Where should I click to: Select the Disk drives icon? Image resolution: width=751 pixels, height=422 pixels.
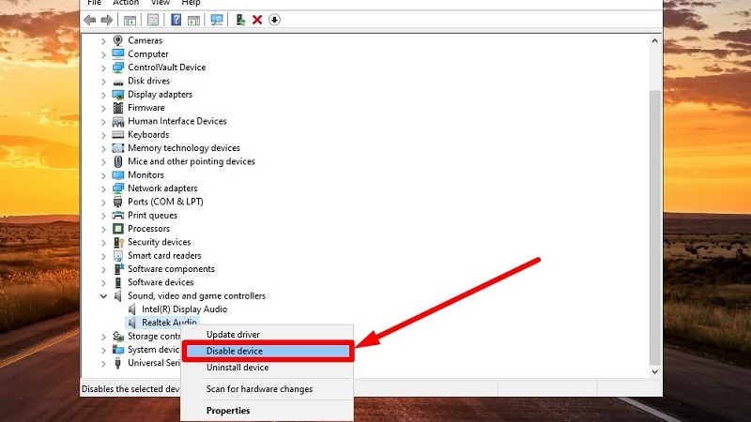click(118, 83)
